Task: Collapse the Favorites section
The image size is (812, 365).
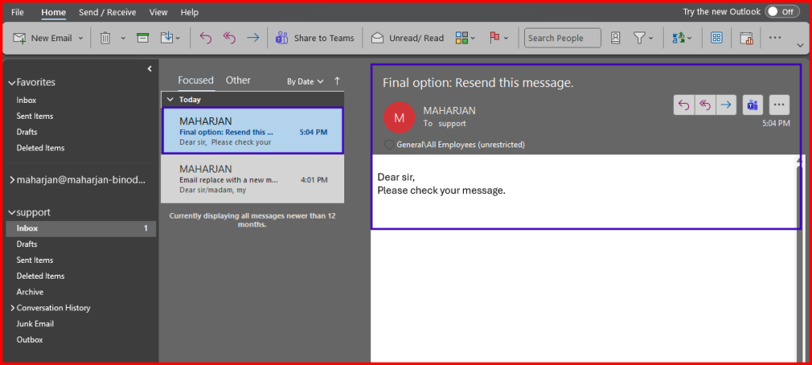Action: [11, 82]
